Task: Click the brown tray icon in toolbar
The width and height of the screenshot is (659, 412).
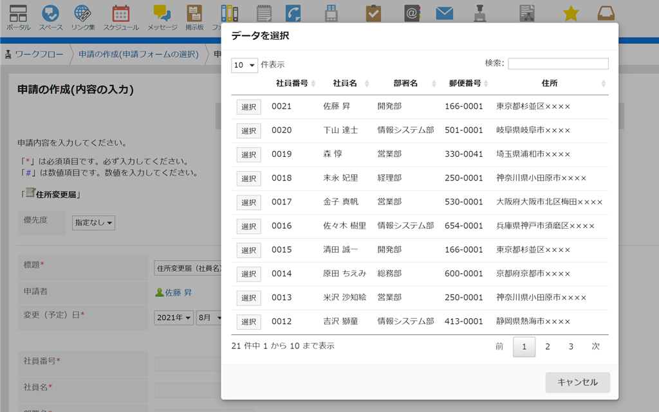Action: coord(606,13)
